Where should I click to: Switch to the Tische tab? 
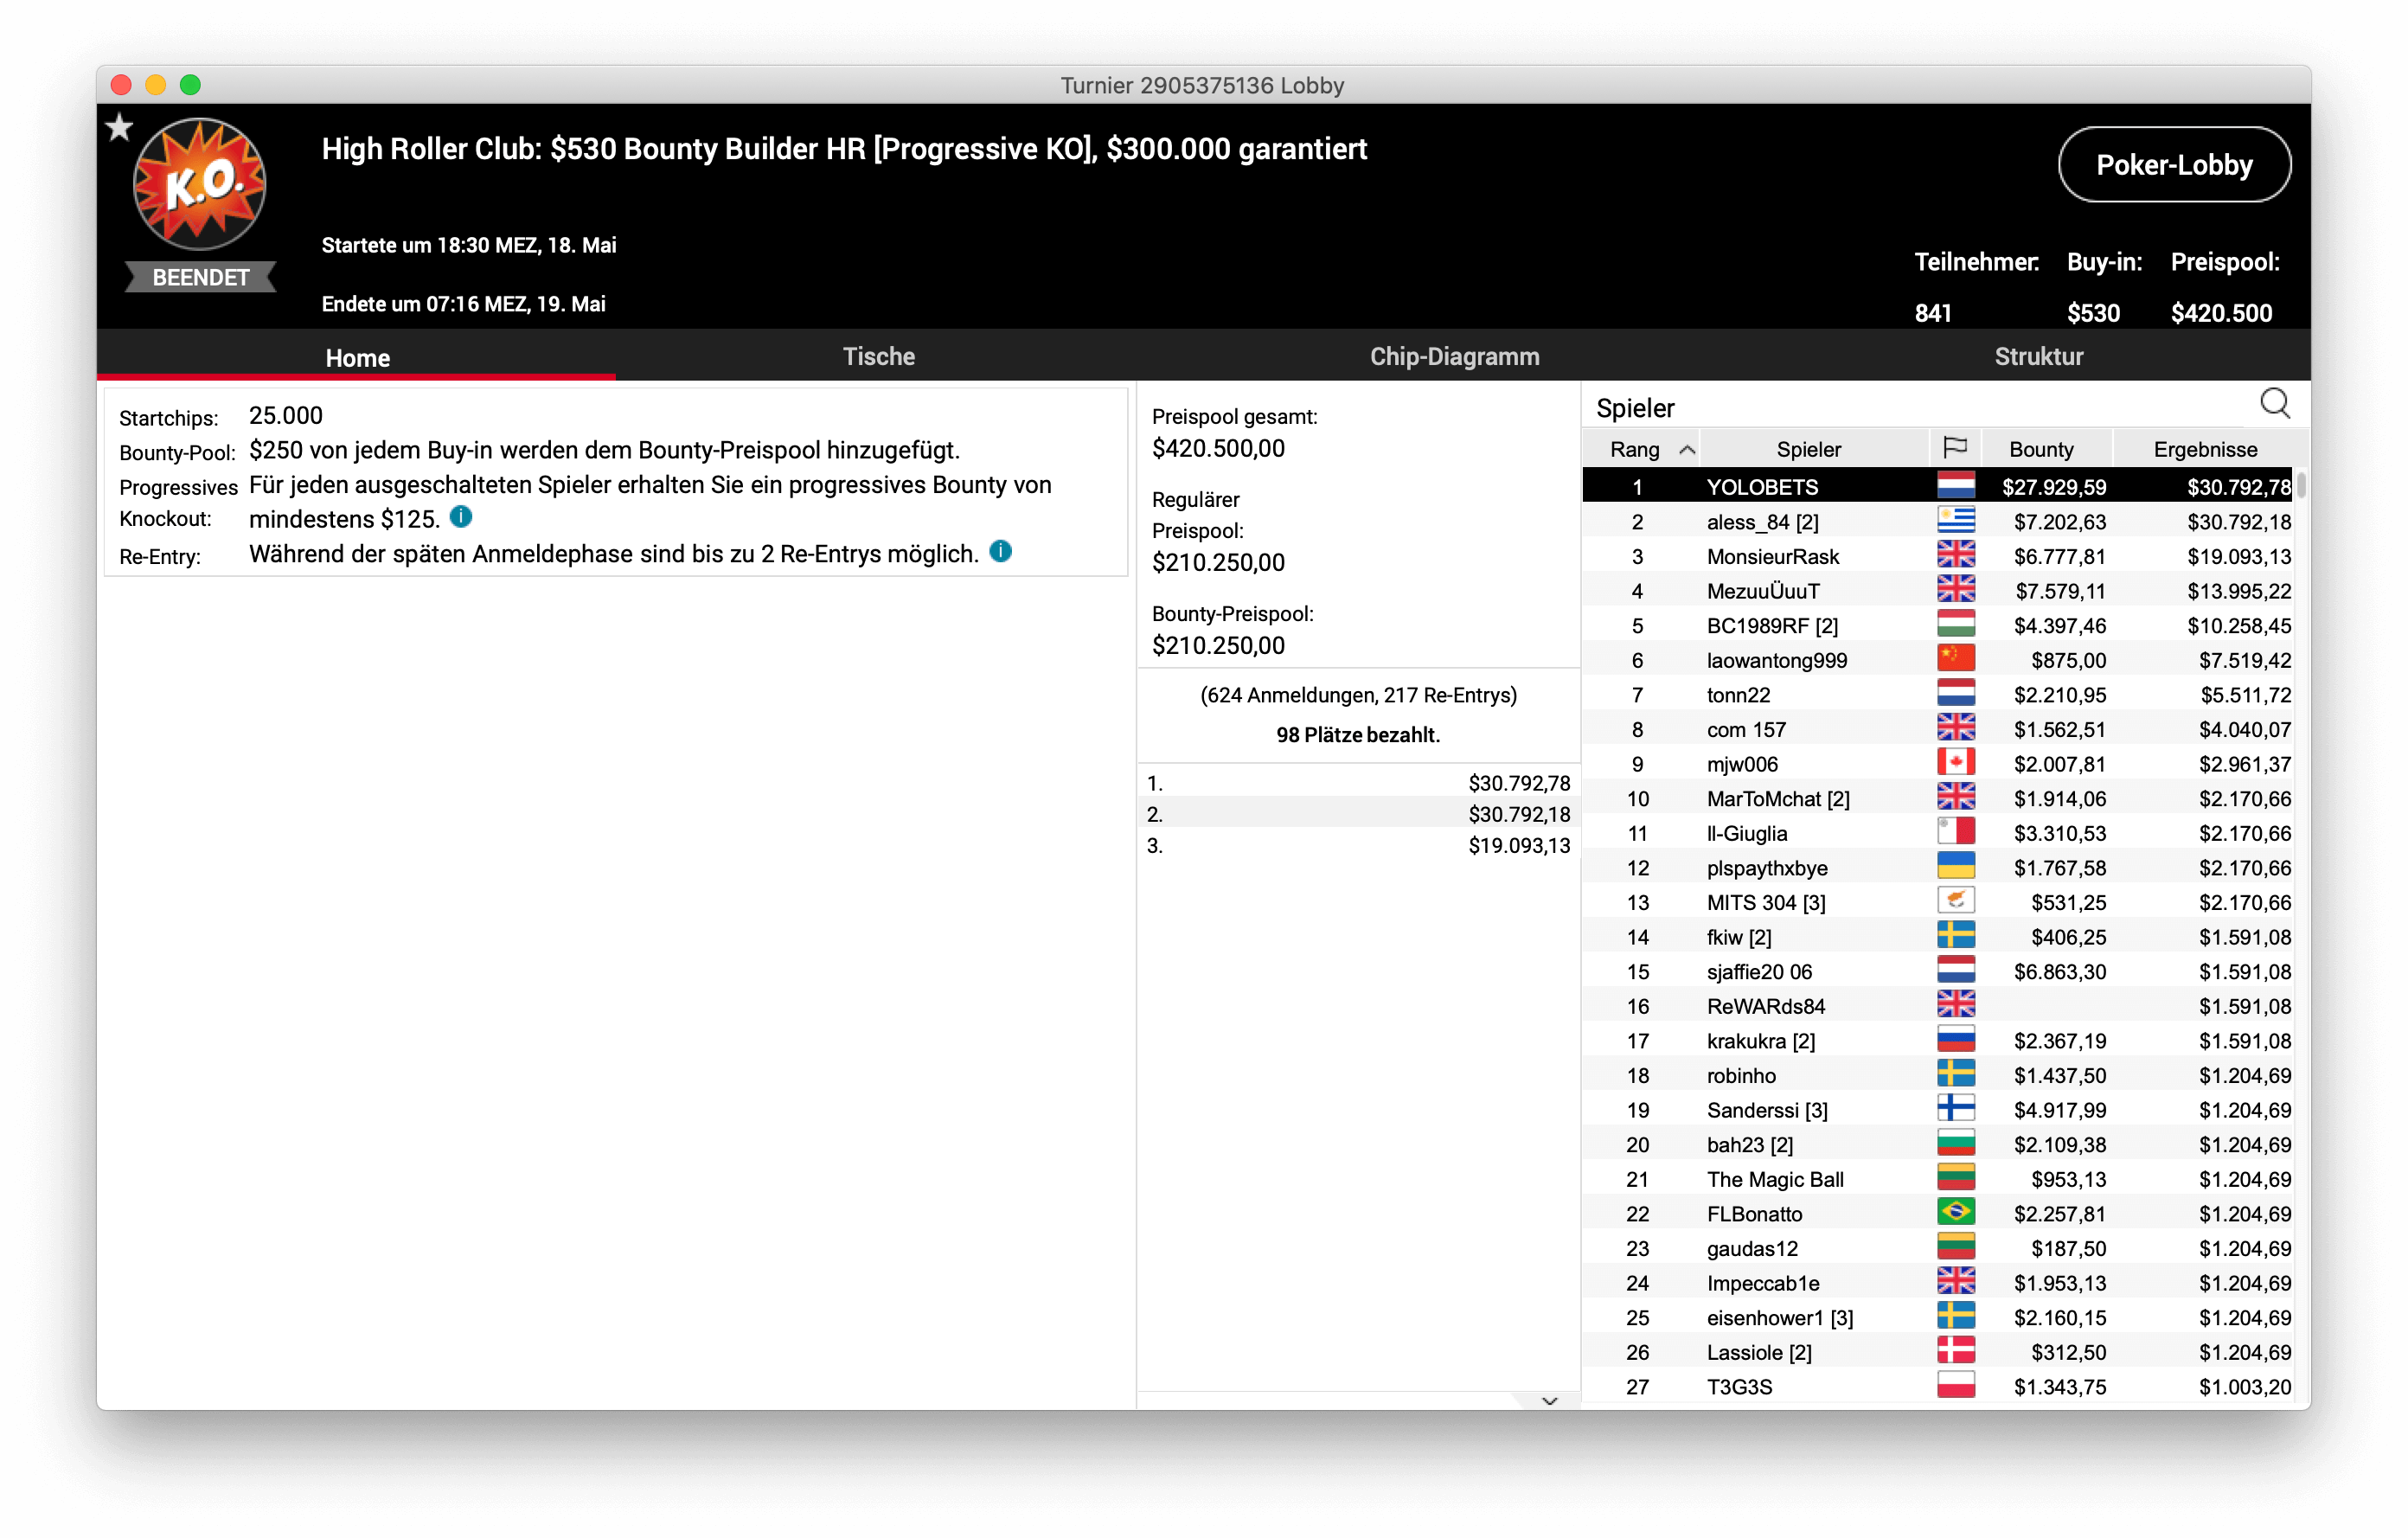point(878,356)
